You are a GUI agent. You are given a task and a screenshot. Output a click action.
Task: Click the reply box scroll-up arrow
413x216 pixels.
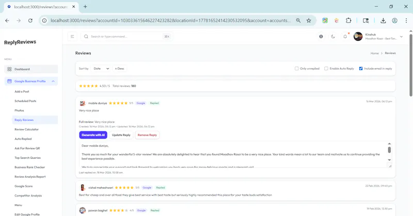pyautogui.click(x=389, y=144)
